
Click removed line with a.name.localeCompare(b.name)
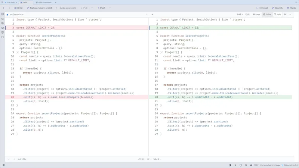[x=77, y=97]
